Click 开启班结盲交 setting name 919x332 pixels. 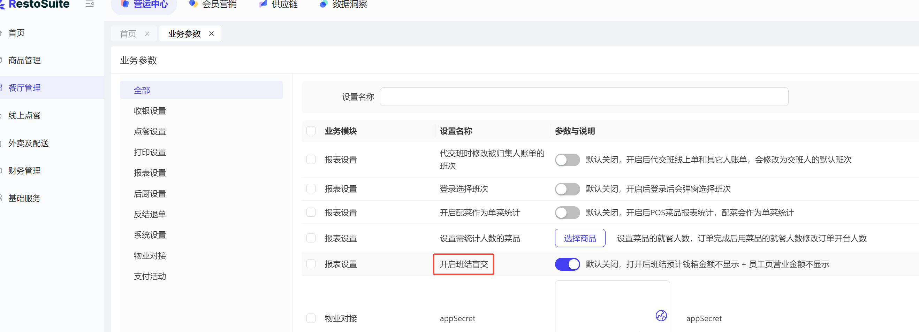tap(464, 264)
